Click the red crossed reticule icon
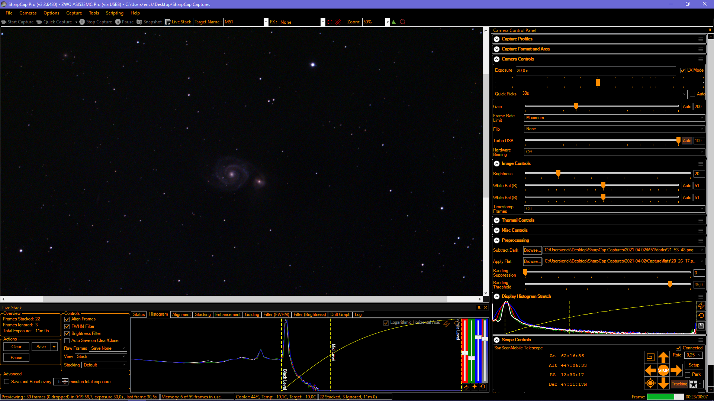This screenshot has width=714, height=401. (338, 22)
